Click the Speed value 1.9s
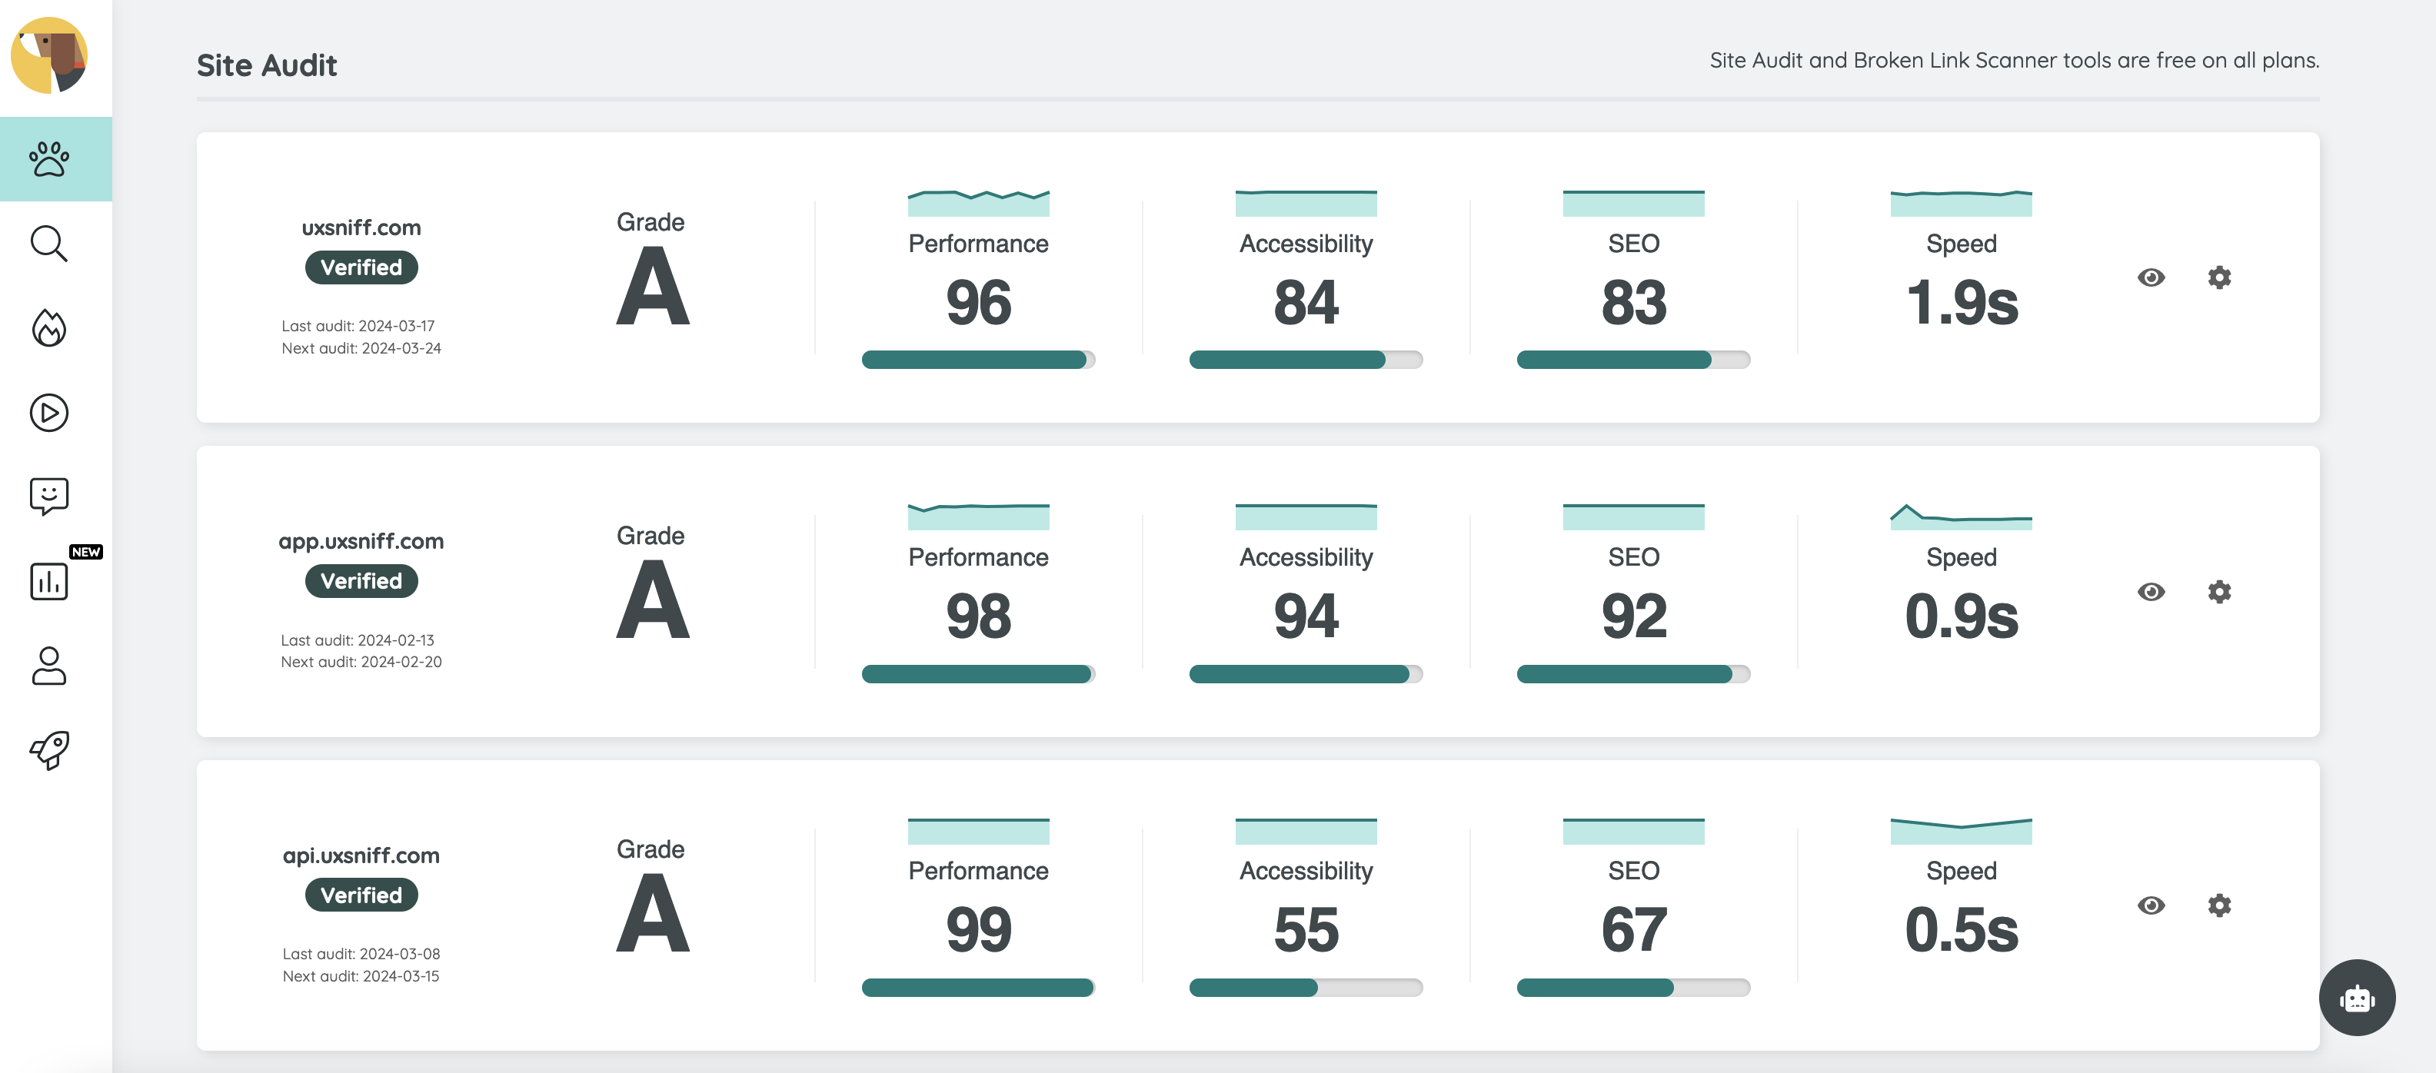The width and height of the screenshot is (2436, 1073). click(1962, 303)
